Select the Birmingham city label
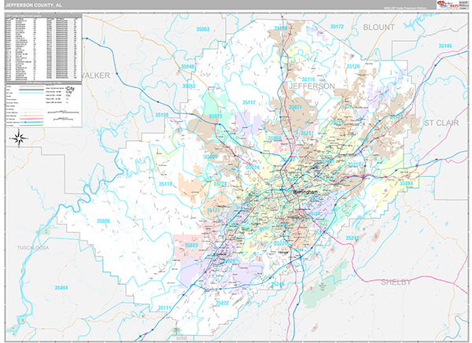472x343 pixels. tap(305, 191)
